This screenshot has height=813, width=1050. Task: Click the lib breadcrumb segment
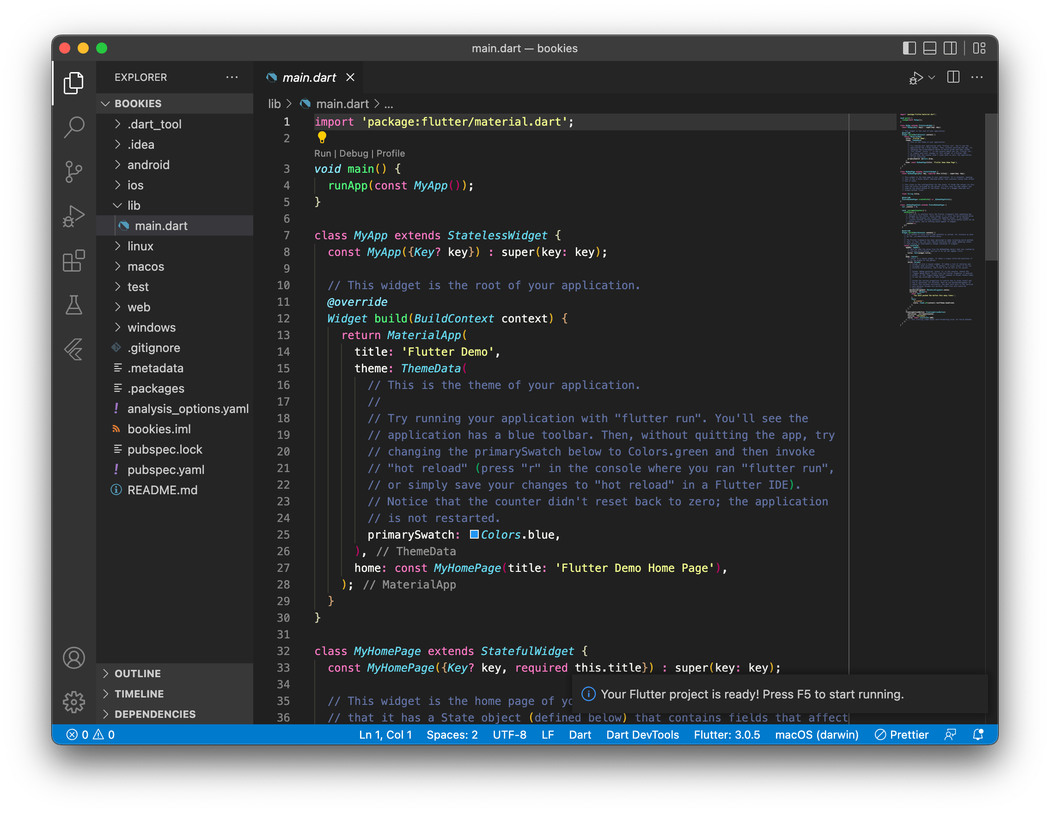tap(275, 104)
